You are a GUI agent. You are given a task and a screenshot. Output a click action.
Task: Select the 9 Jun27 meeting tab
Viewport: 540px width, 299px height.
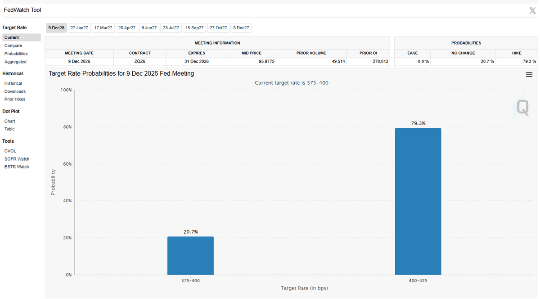point(149,28)
